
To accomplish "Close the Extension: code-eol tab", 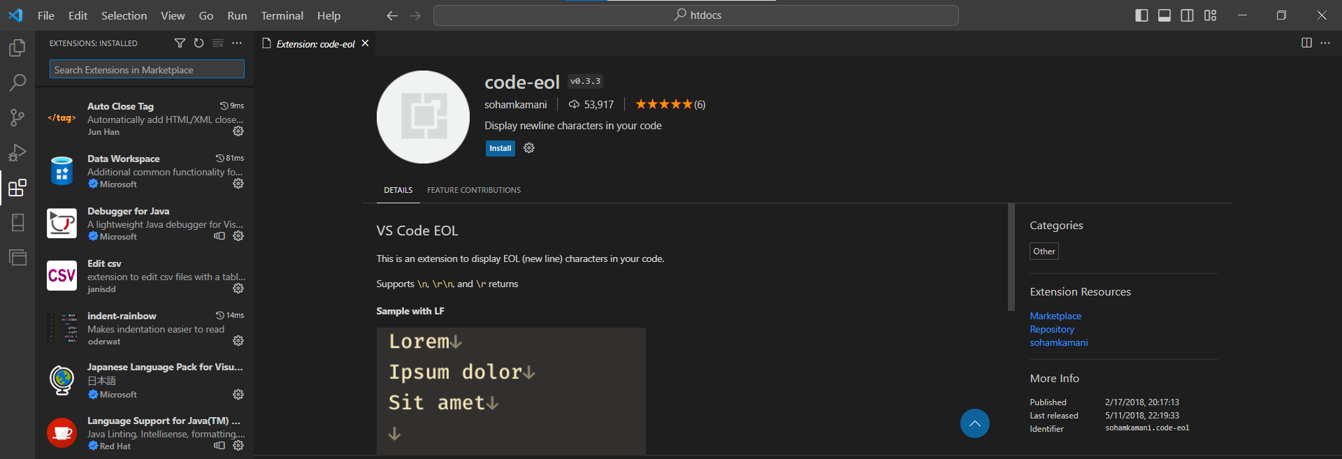I will pos(365,43).
